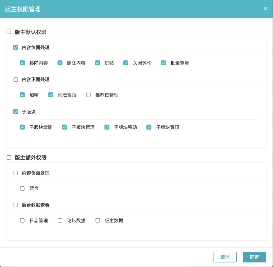Toggle the 子版块置顶 checkbox
The width and height of the screenshot is (273, 267).
pyautogui.click(x=149, y=127)
